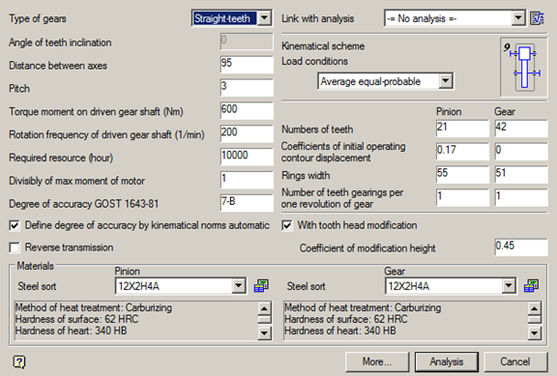Click the Cancel button
Image resolution: width=557 pixels, height=376 pixels.
click(x=515, y=362)
